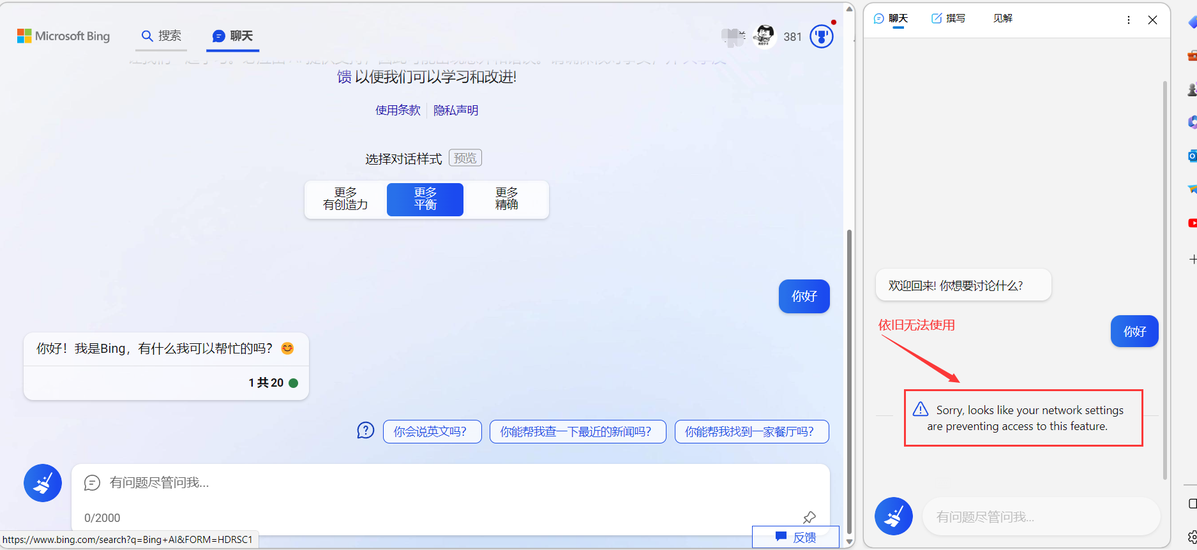
Task: Focus the main chat input box
Action: click(x=450, y=498)
